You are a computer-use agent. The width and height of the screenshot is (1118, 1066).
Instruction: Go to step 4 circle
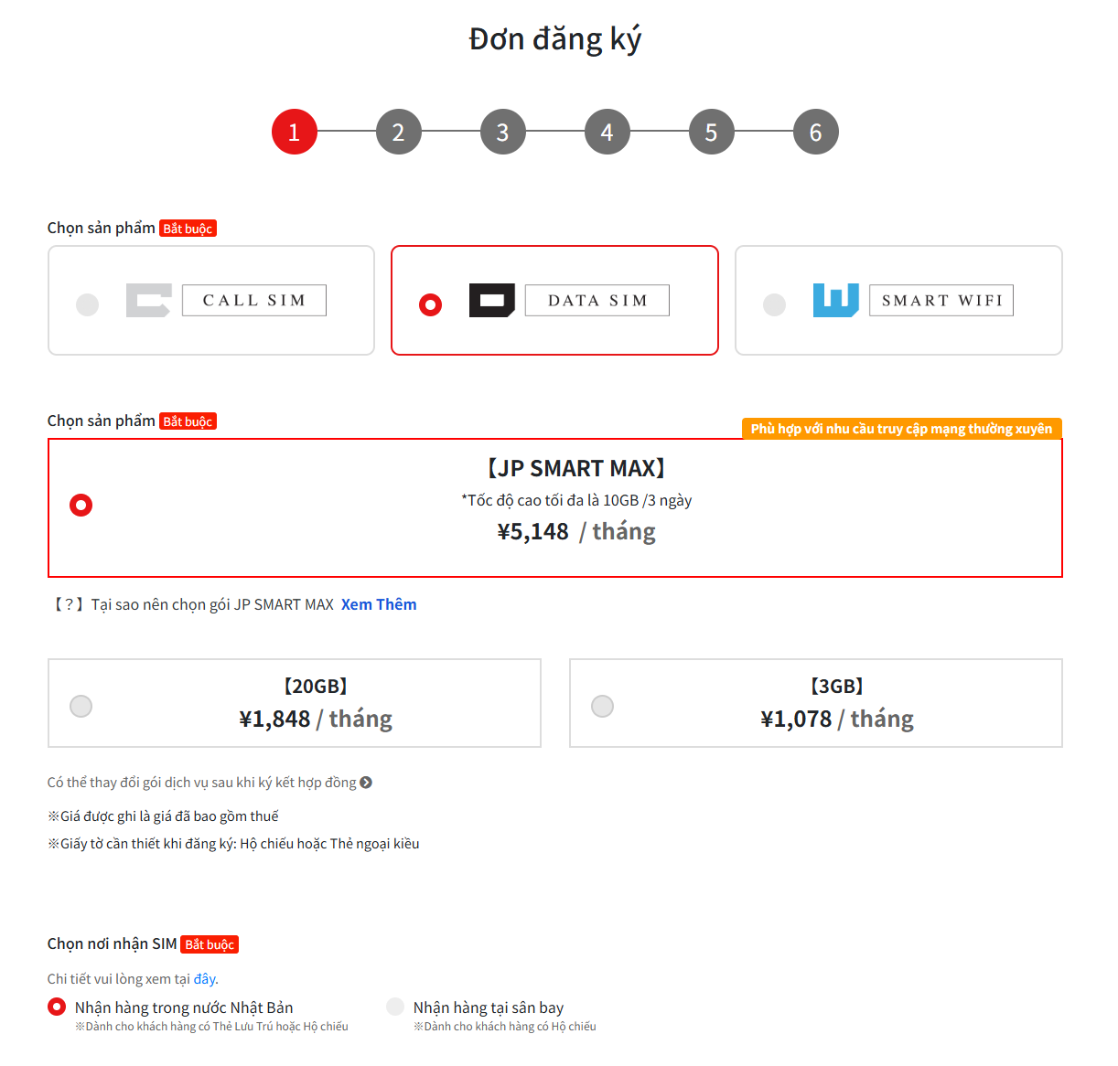tap(607, 132)
